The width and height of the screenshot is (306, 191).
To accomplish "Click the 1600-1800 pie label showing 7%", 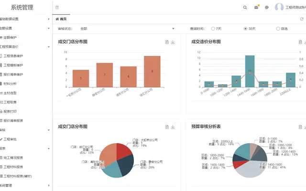I will (213, 166).
